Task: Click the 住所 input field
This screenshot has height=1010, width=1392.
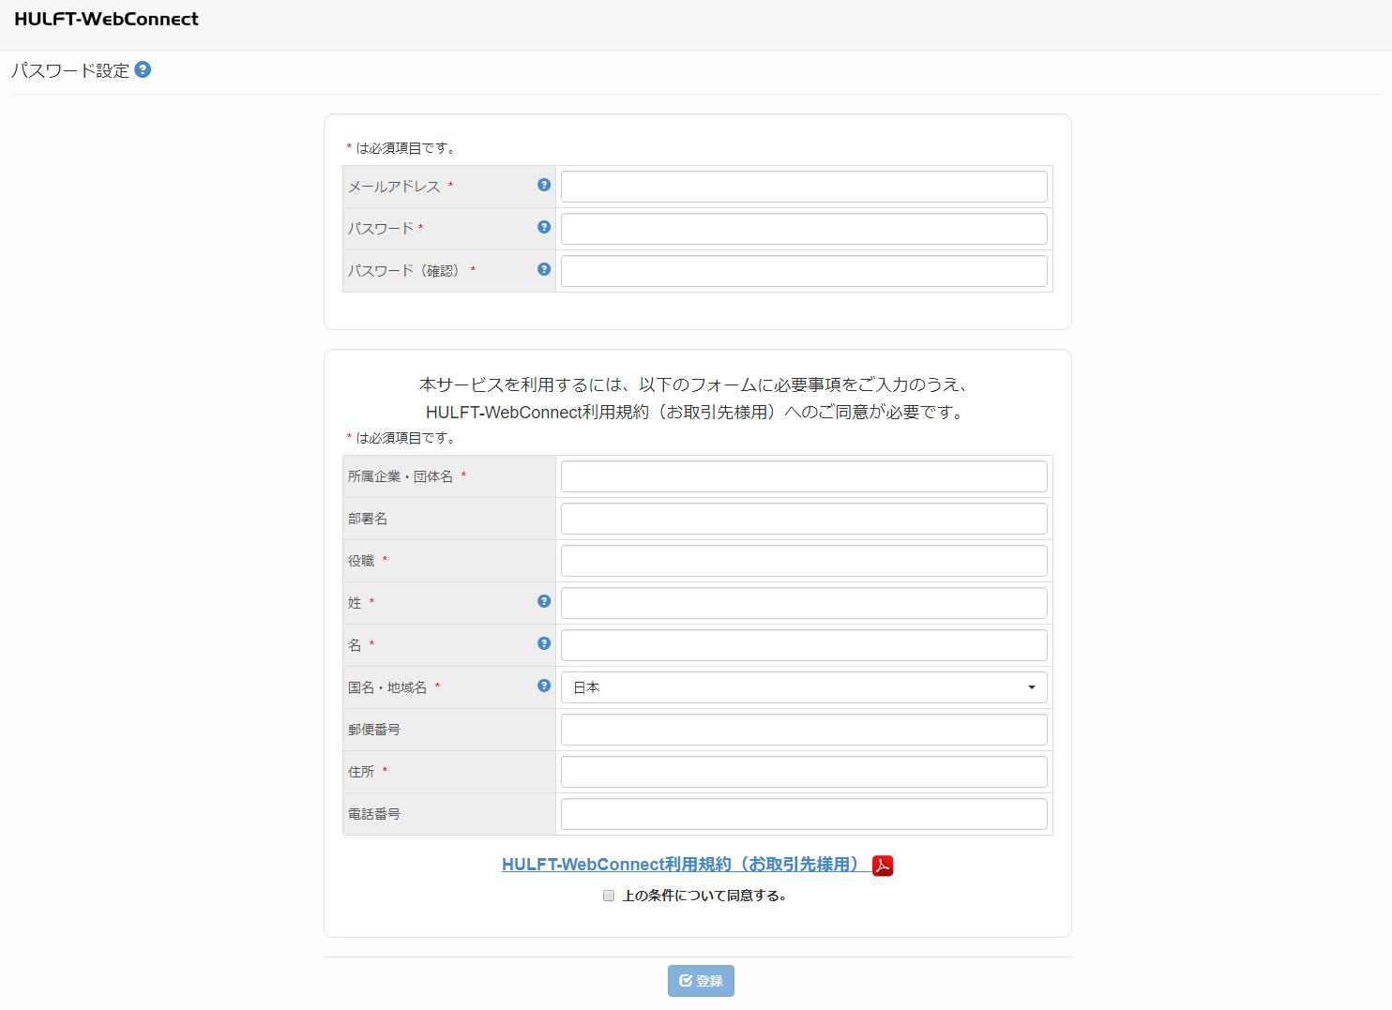Action: 802,771
